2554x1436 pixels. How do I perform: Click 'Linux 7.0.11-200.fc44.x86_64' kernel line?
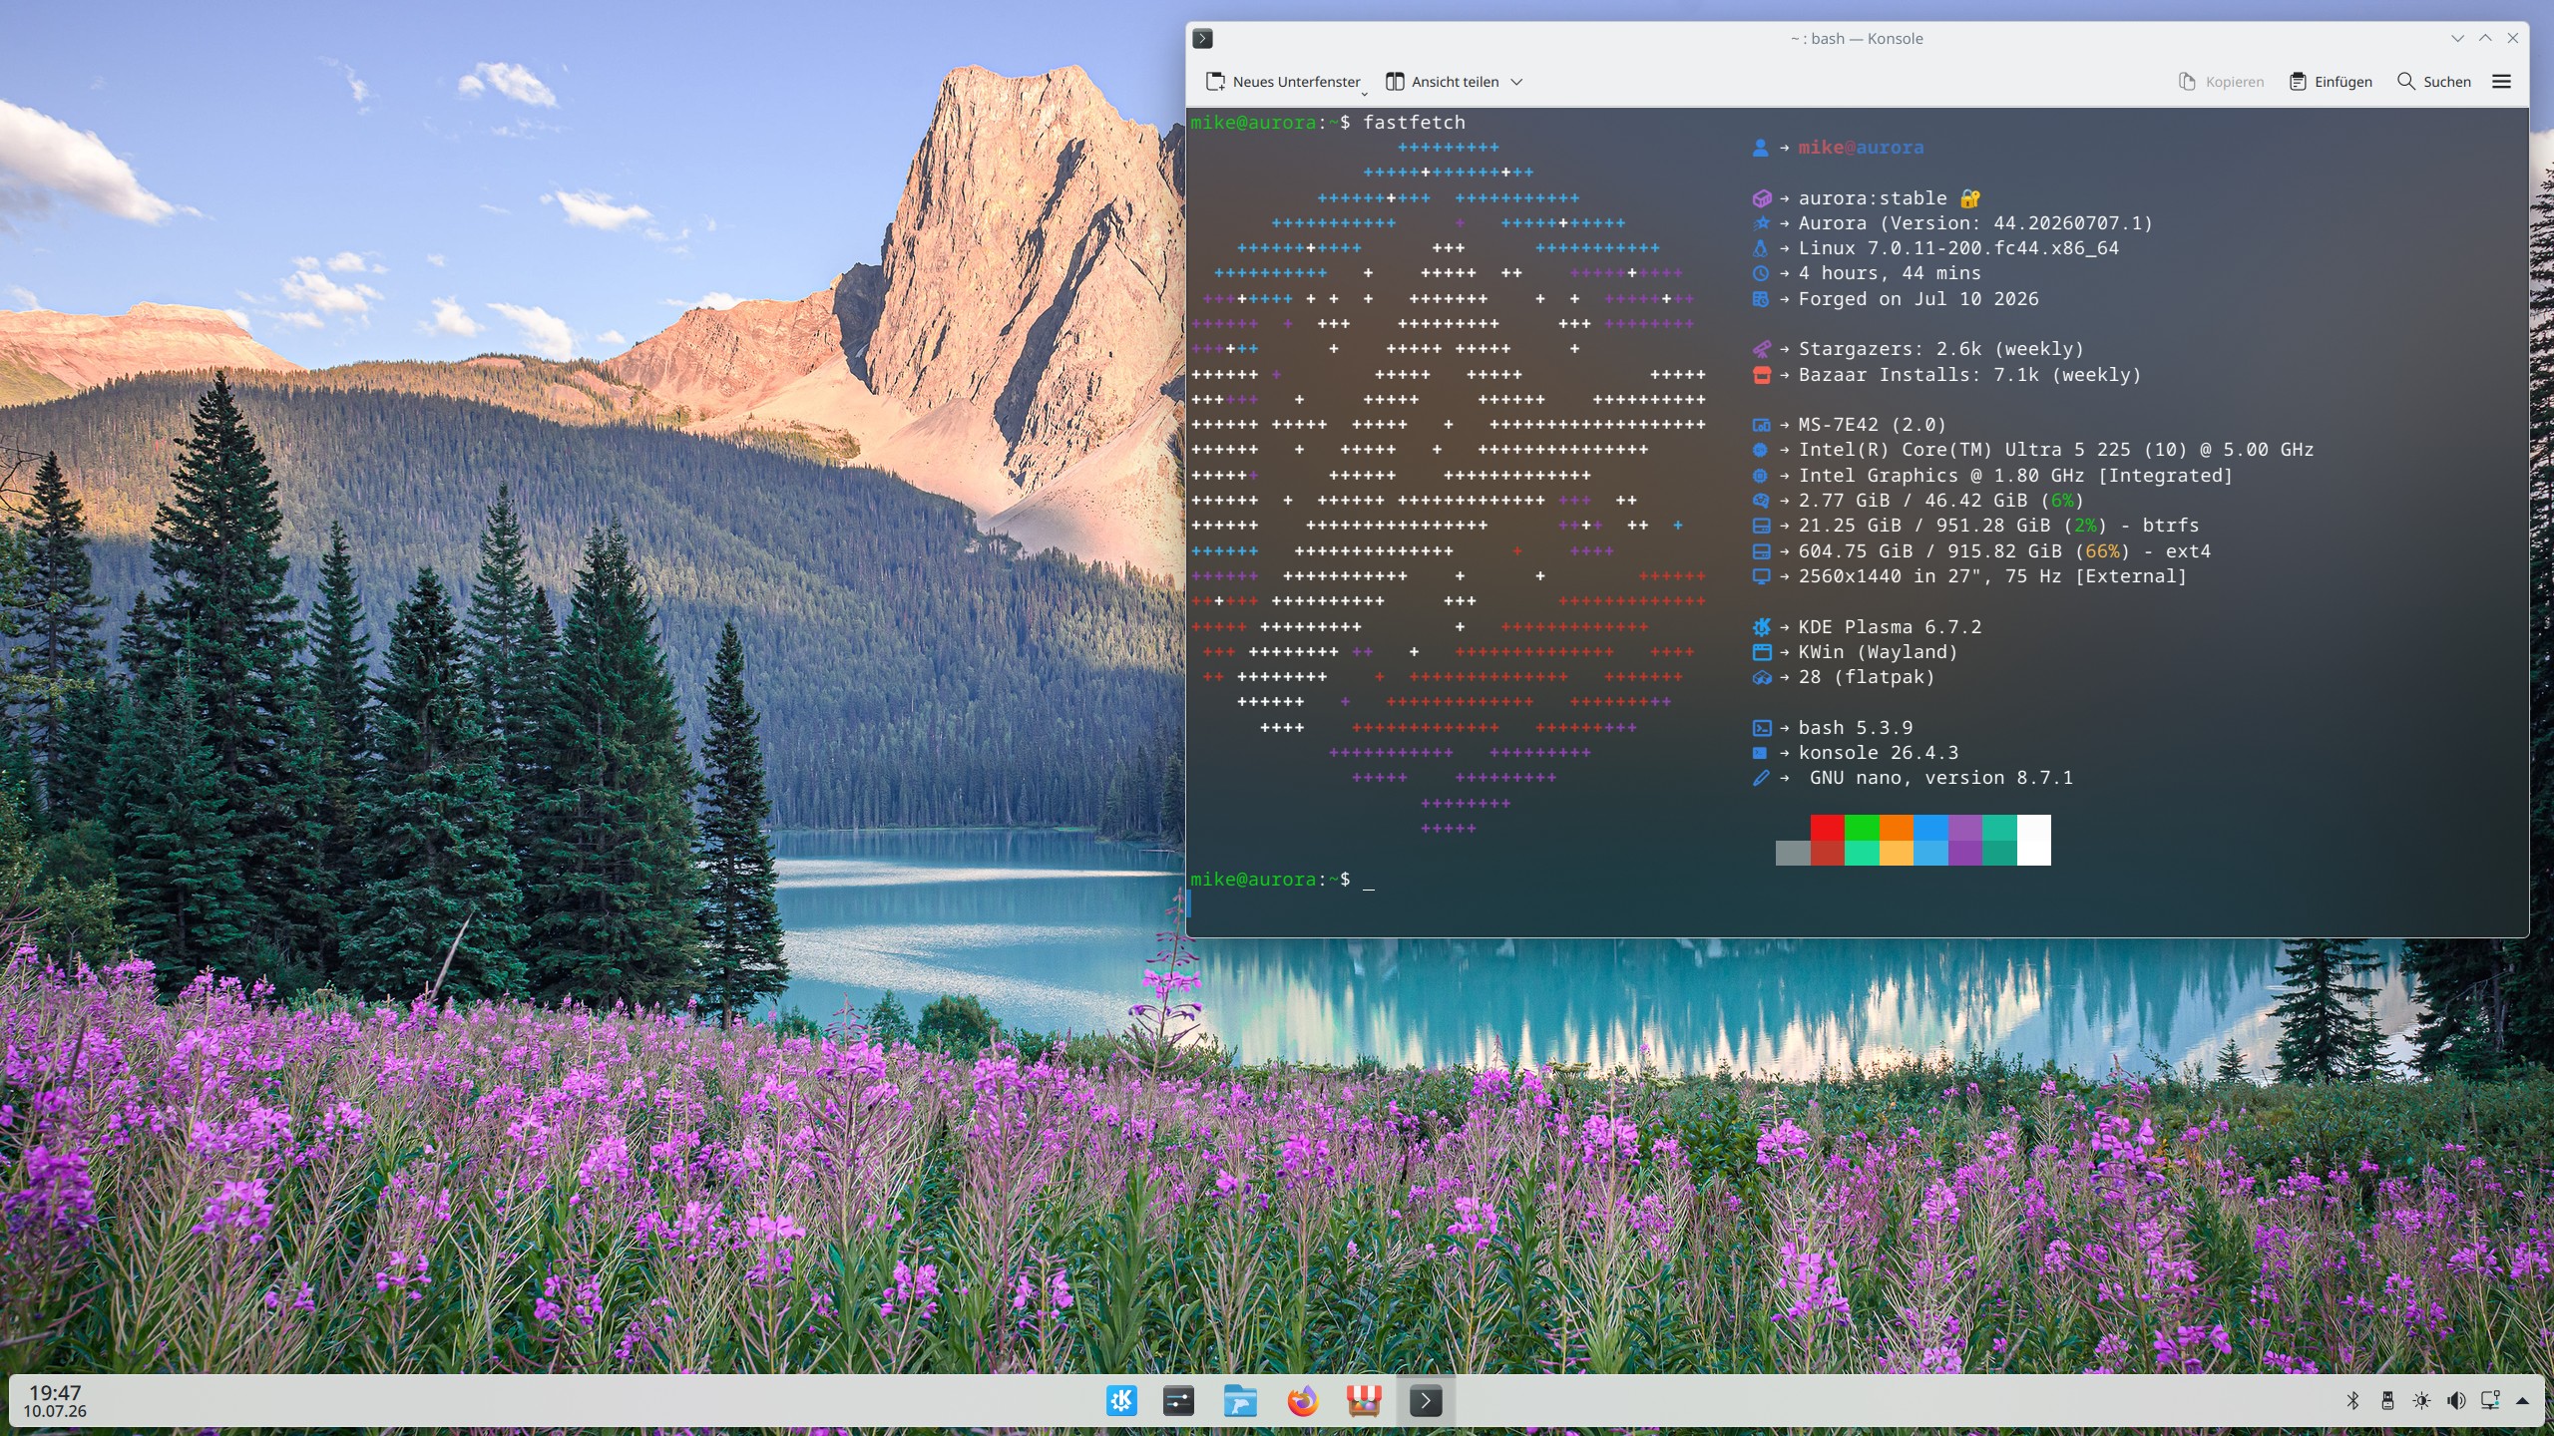pos(1958,248)
